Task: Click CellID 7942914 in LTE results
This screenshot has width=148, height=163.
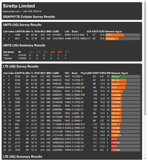Action: 57,76
